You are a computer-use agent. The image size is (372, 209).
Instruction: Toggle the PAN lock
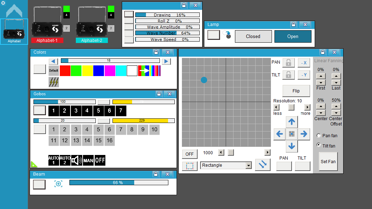tap(288, 63)
